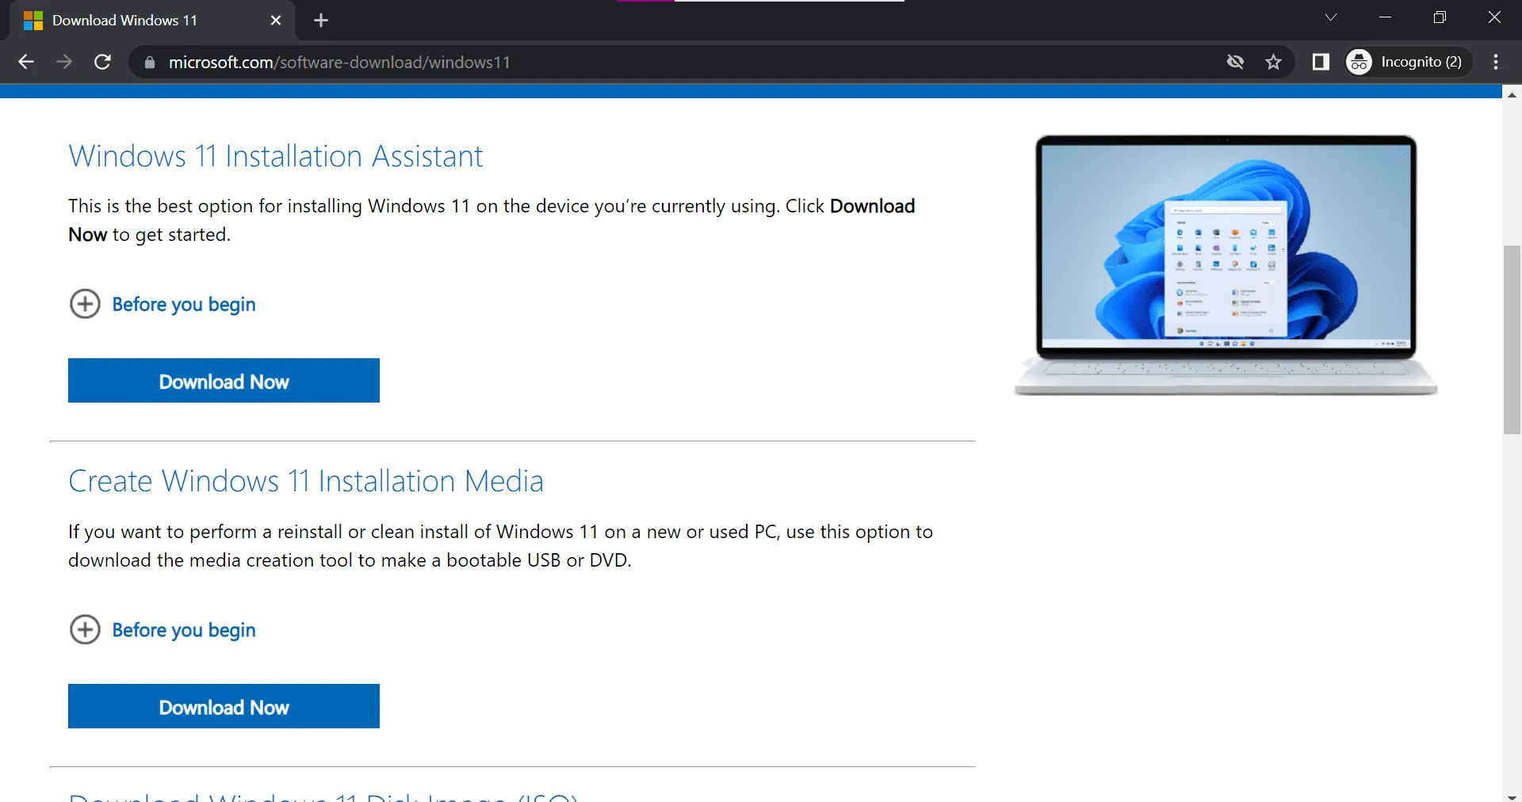This screenshot has width=1522, height=802.
Task: View site security lock info
Action: [x=149, y=62]
